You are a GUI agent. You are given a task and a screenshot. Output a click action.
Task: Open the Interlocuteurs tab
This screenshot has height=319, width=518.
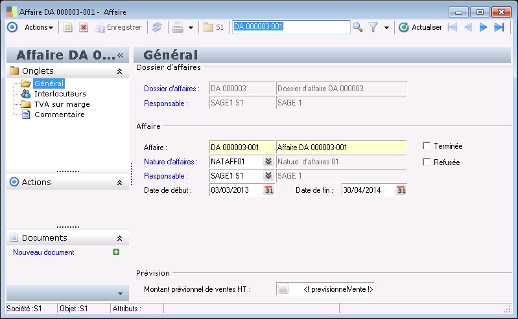click(60, 94)
